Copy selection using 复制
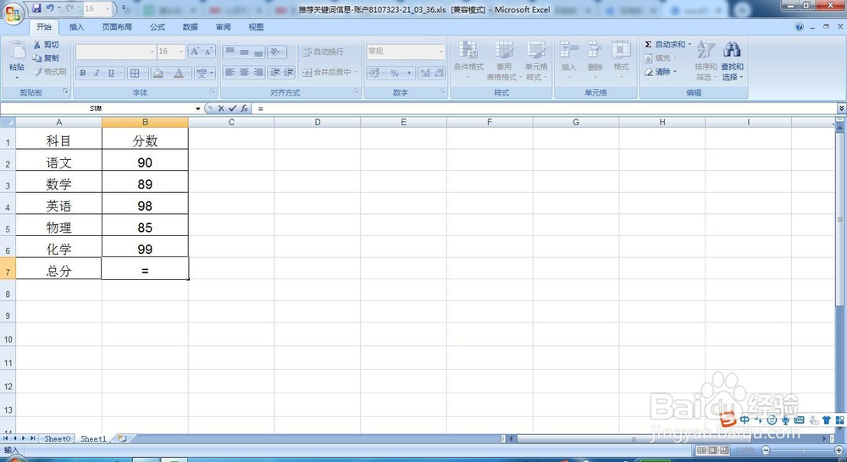The width and height of the screenshot is (847, 462). point(46,58)
